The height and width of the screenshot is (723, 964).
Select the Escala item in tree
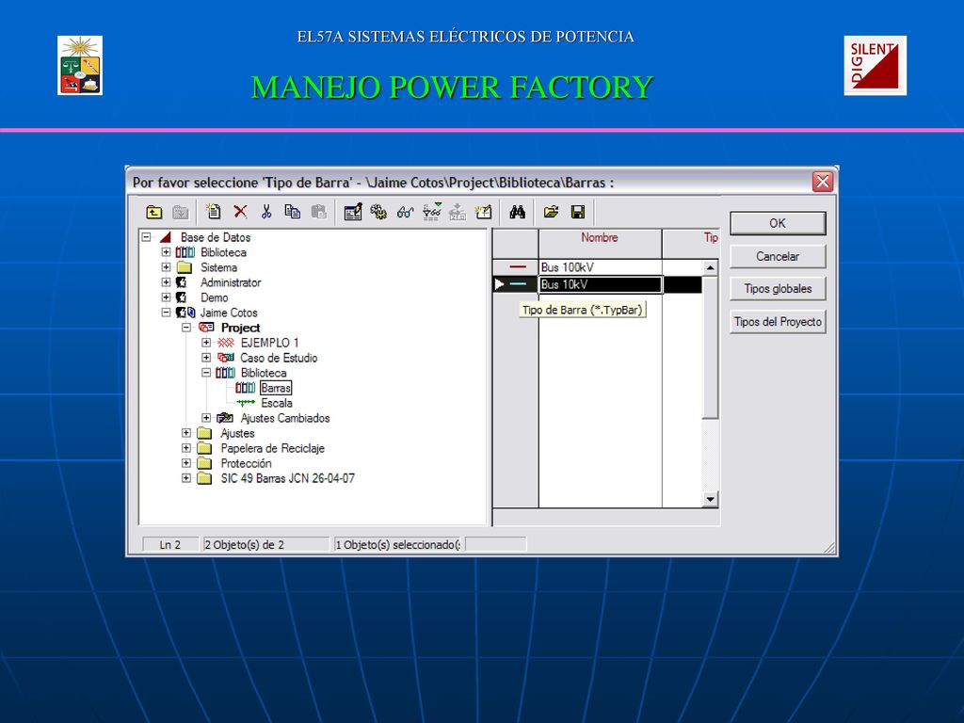pos(277,403)
